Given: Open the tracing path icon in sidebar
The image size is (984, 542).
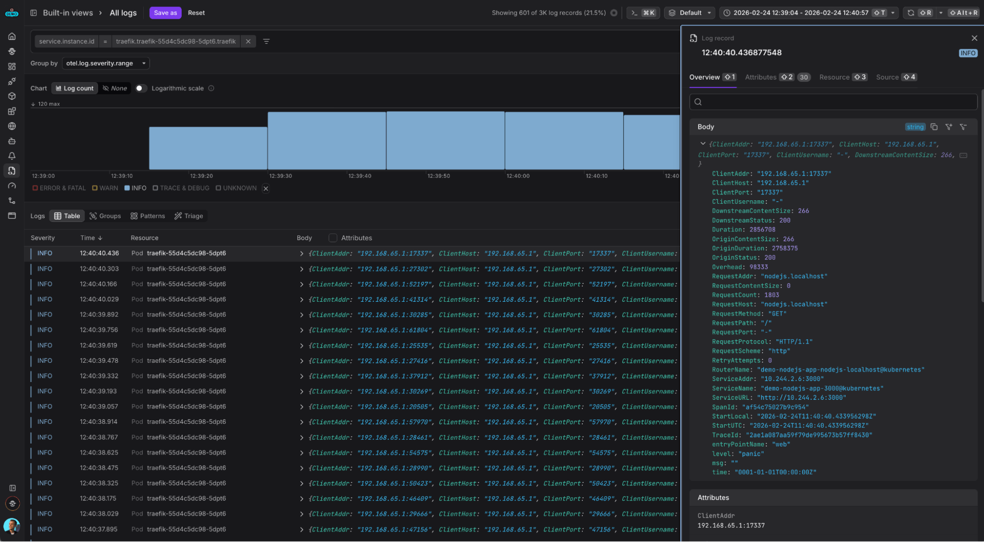Looking at the screenshot, I should (x=12, y=201).
